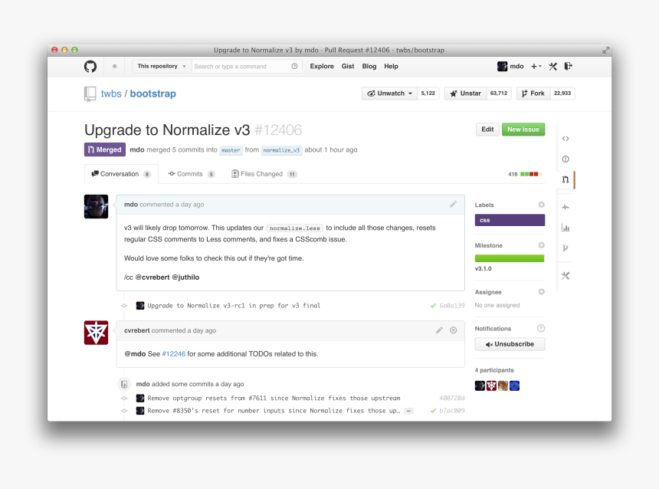Click the fourth blue participant avatar
The width and height of the screenshot is (659, 489).
(x=514, y=386)
